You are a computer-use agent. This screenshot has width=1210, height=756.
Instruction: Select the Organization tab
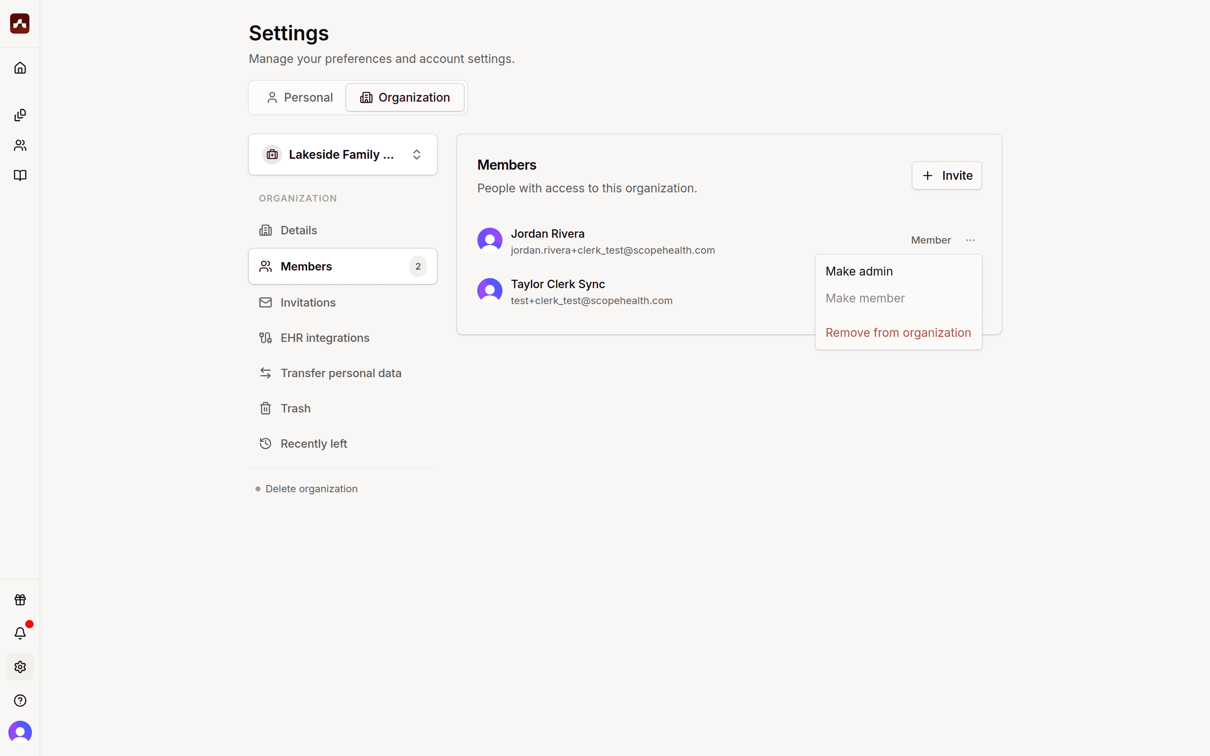coord(405,97)
